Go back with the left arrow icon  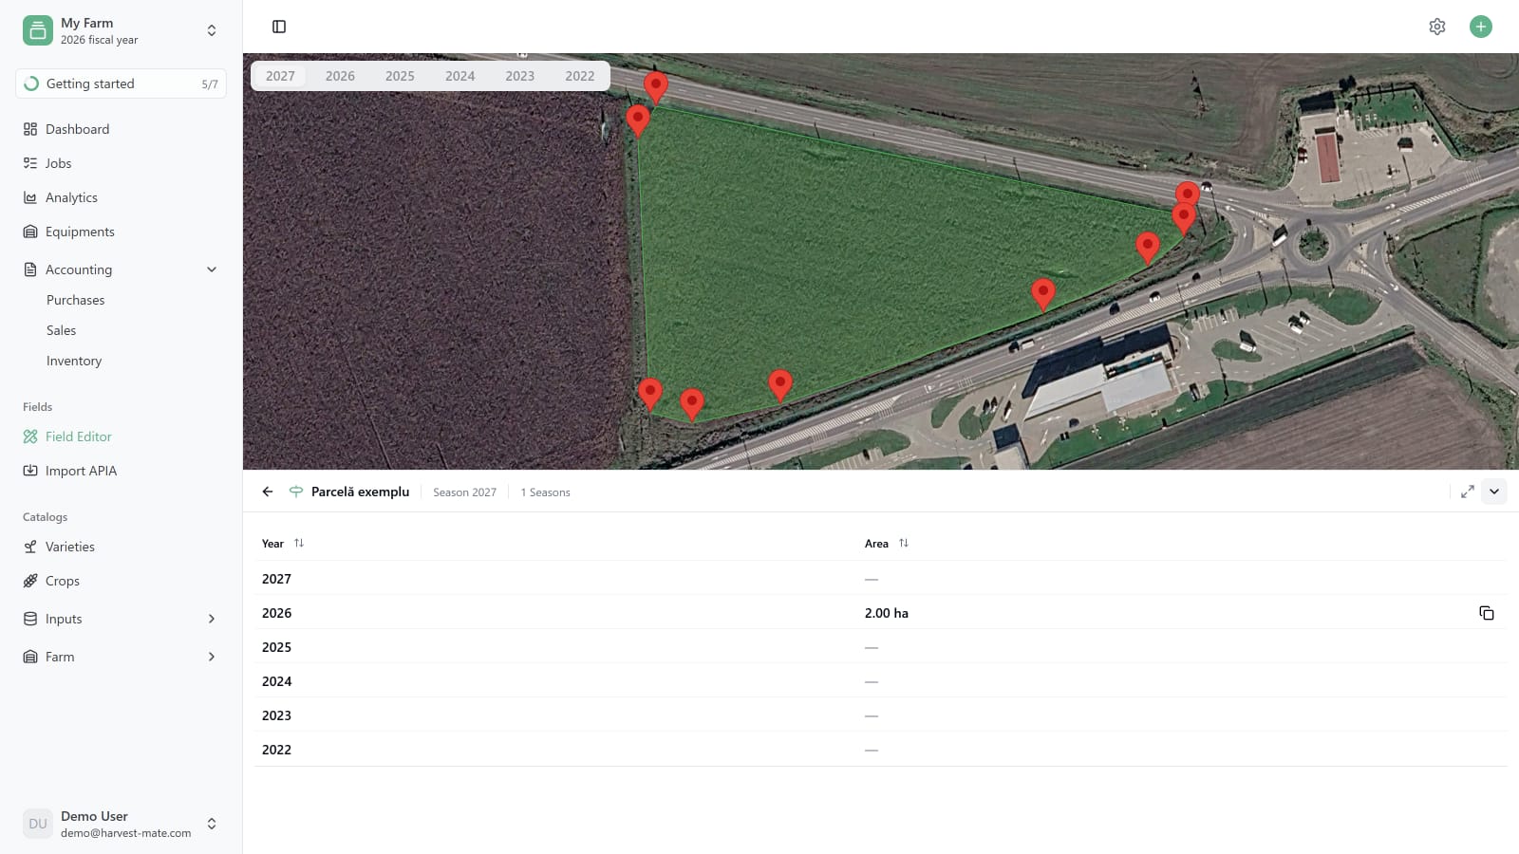tap(268, 492)
